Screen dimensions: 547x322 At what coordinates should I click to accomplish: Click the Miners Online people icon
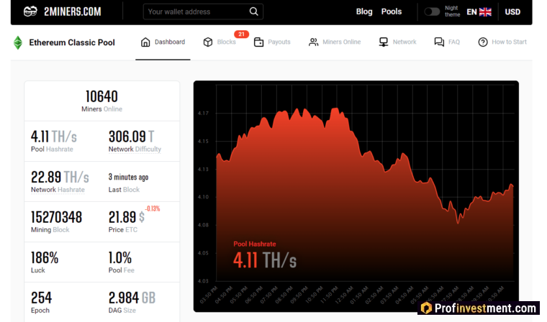click(x=313, y=42)
